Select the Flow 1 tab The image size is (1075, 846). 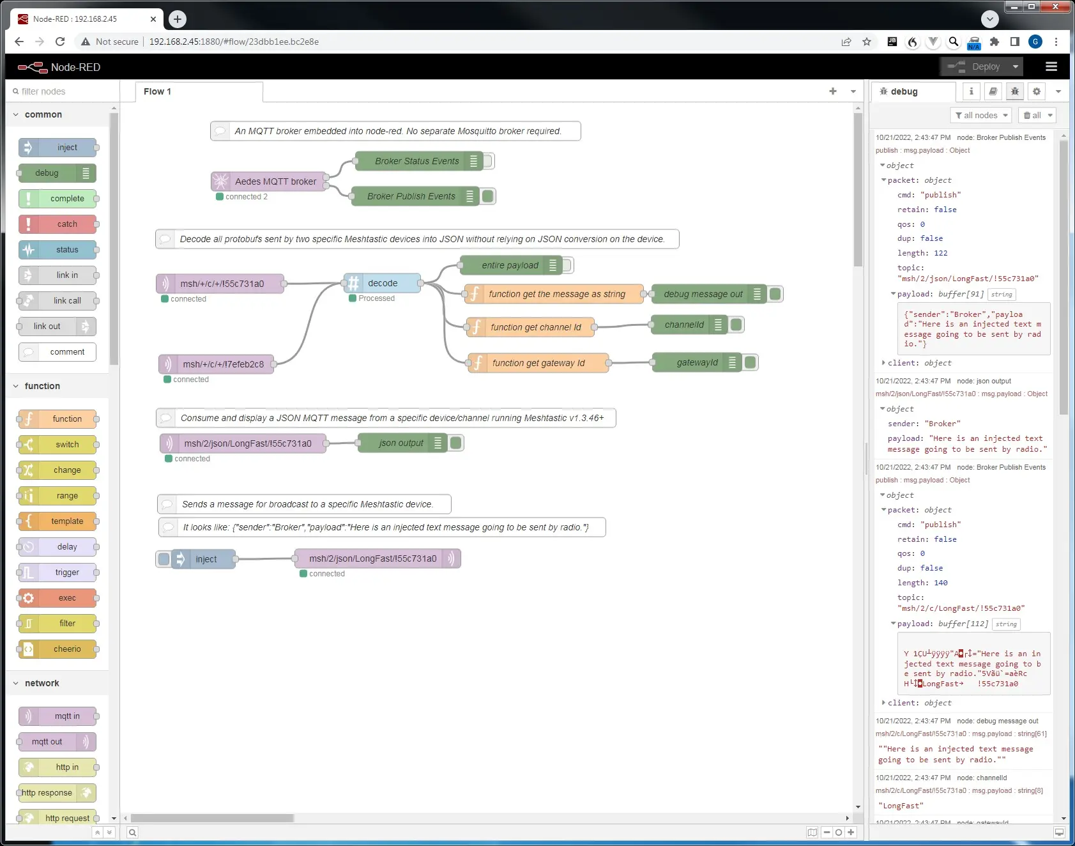coord(158,91)
